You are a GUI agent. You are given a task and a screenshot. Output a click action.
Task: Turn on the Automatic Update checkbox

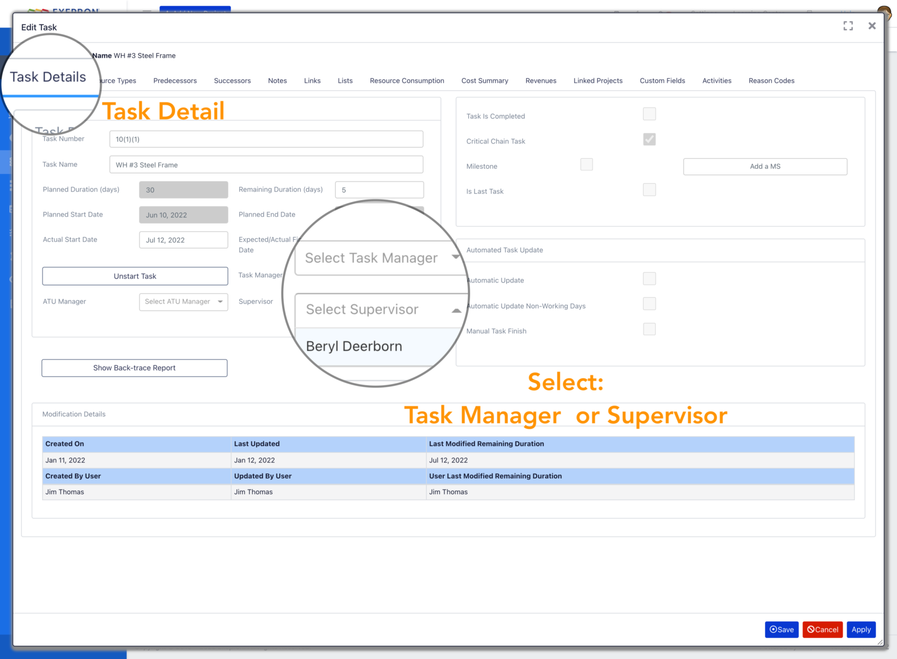click(649, 278)
